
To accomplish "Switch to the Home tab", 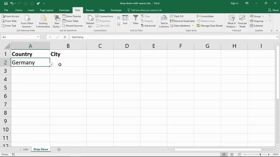I will tap(18, 10).
